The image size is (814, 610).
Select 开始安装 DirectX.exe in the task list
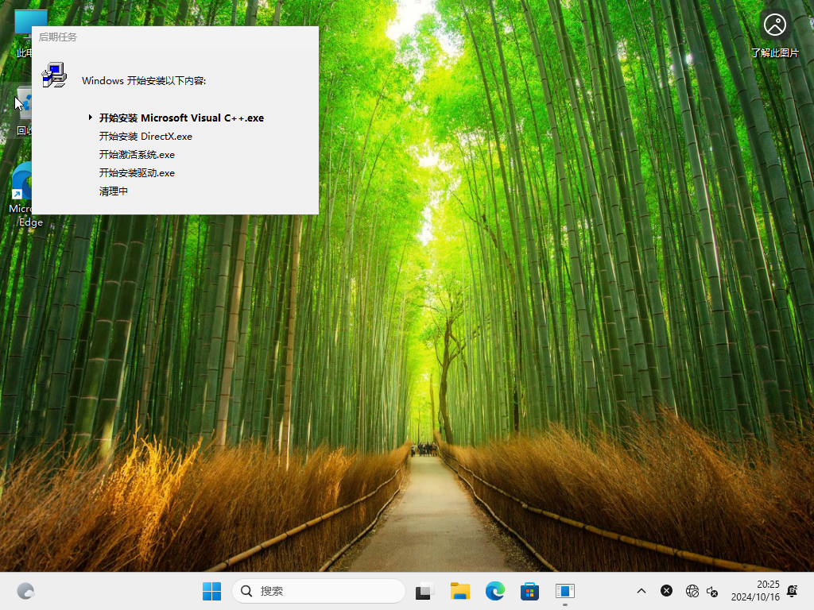145,136
